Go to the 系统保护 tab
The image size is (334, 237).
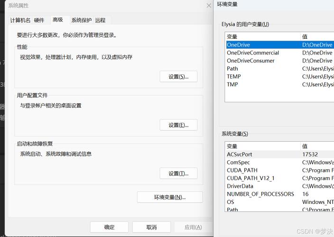click(82, 20)
